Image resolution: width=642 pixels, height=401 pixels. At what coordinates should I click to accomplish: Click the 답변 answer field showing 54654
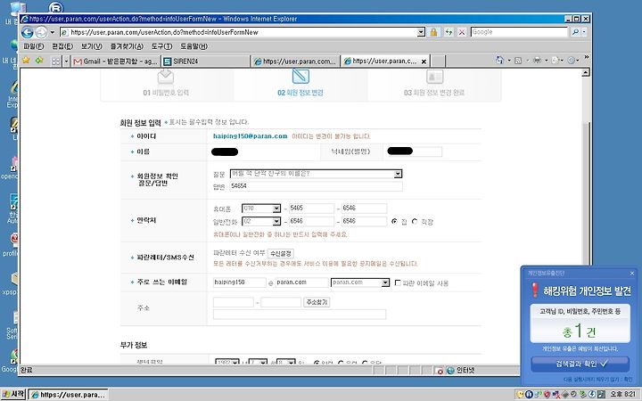coord(316,186)
